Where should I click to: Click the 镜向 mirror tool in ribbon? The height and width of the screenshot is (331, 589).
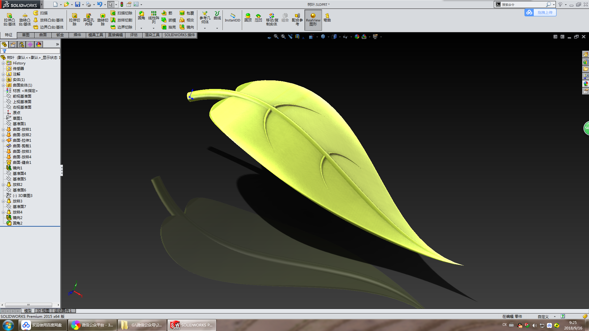click(x=187, y=27)
